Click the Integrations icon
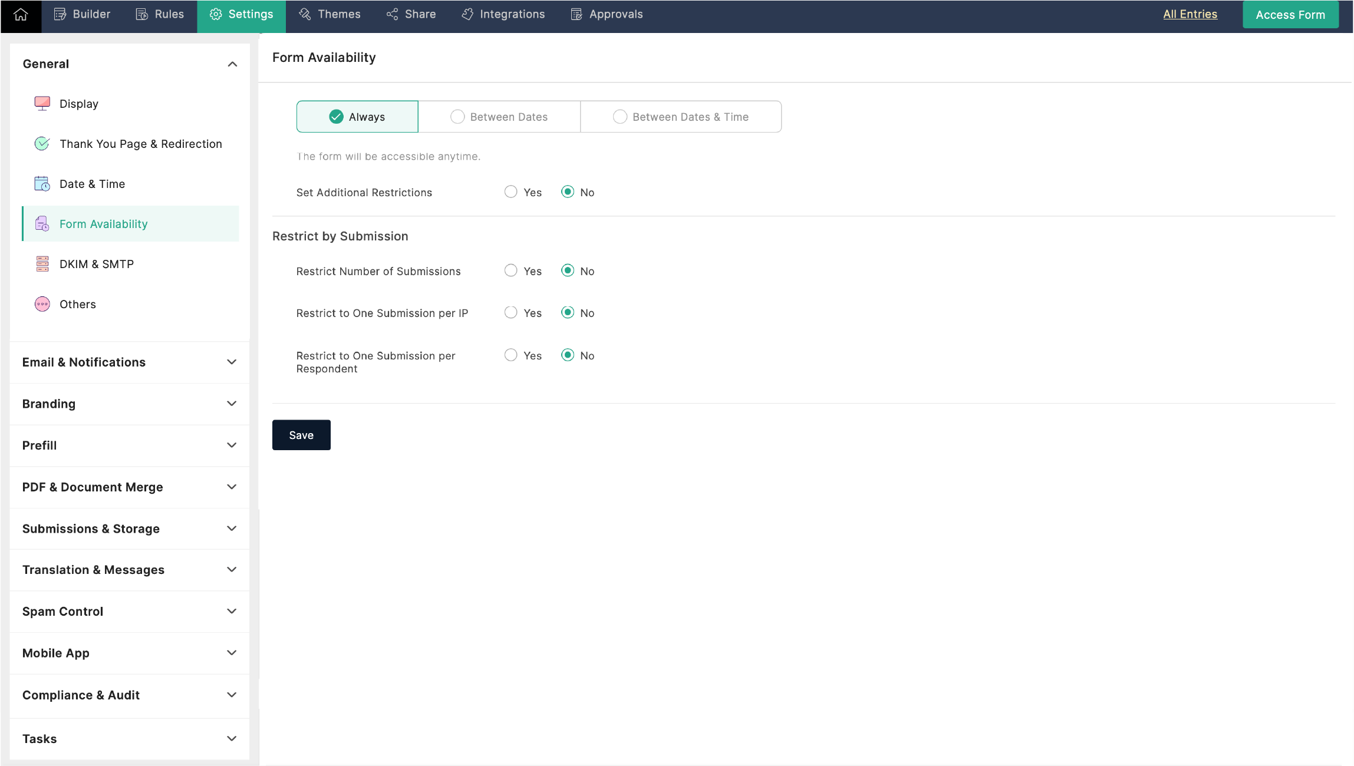The height and width of the screenshot is (766, 1354). pyautogui.click(x=466, y=14)
